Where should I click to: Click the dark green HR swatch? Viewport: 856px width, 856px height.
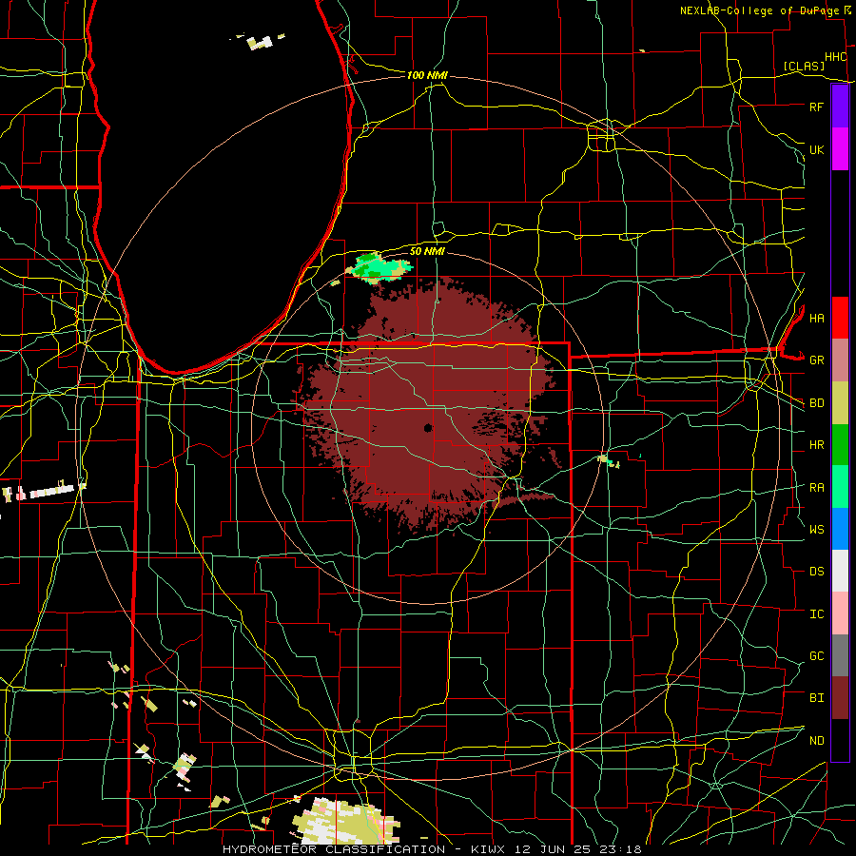click(840, 444)
